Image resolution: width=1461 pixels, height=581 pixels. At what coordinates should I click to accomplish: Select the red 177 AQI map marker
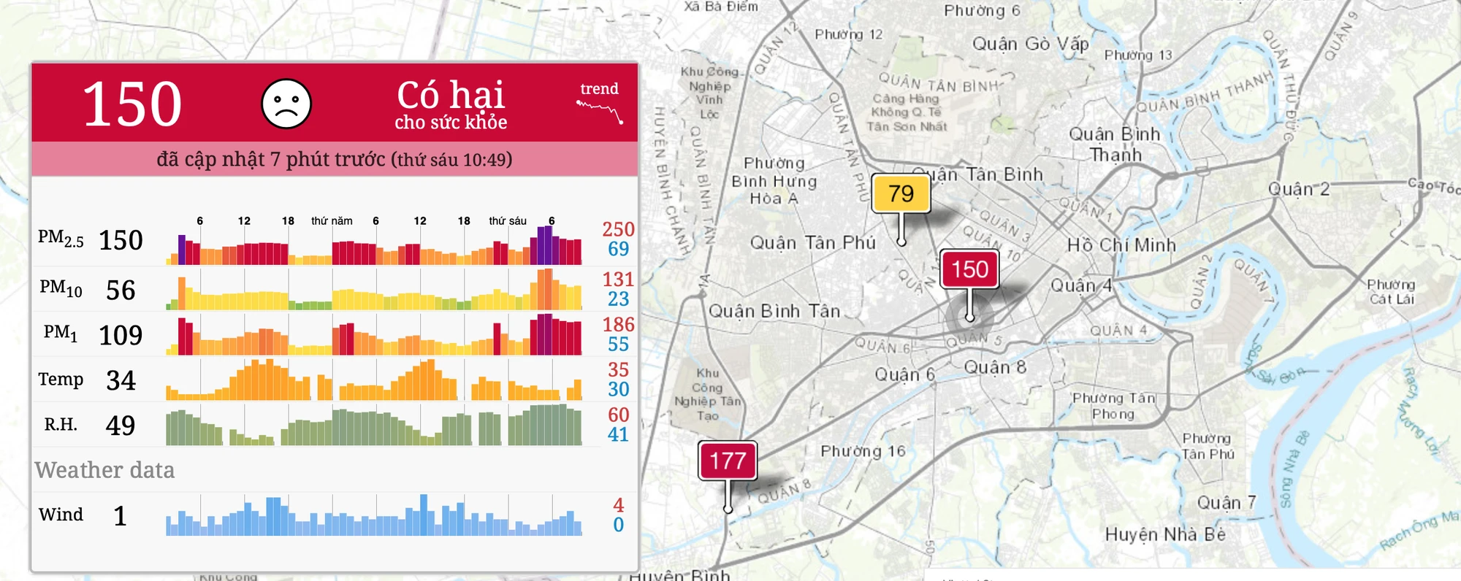pos(728,461)
